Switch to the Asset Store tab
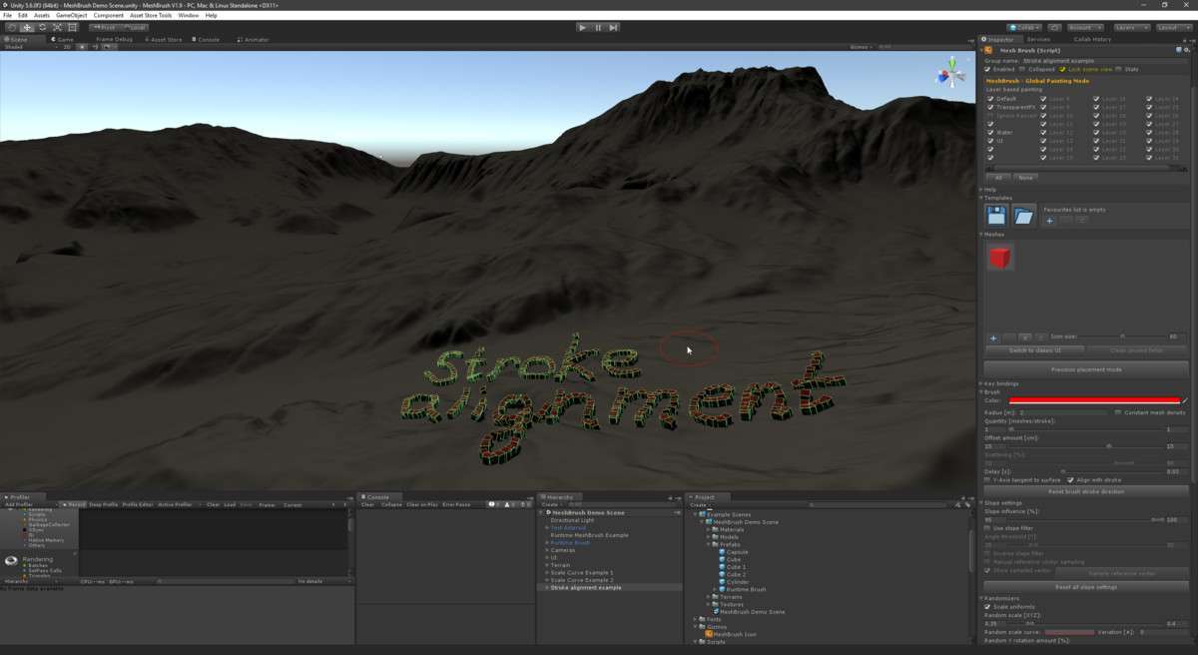 click(x=166, y=39)
